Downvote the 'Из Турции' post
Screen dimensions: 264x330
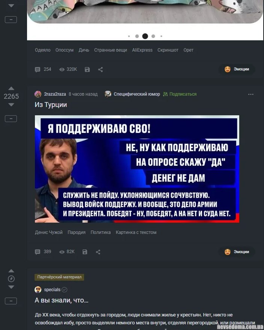pos(11,105)
